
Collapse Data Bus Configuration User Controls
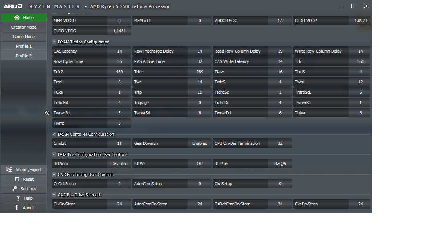[x=54, y=154]
